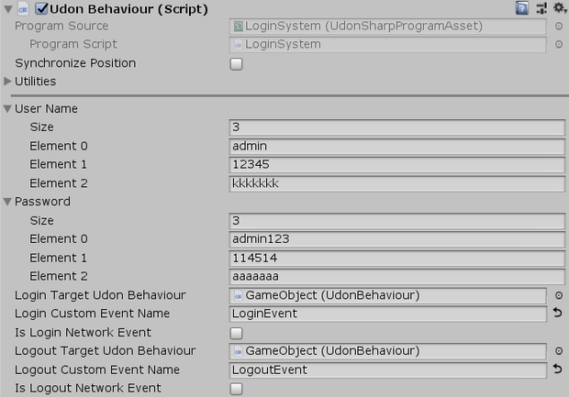Open object picker for Program Source
The image size is (569, 397).
pyautogui.click(x=559, y=26)
